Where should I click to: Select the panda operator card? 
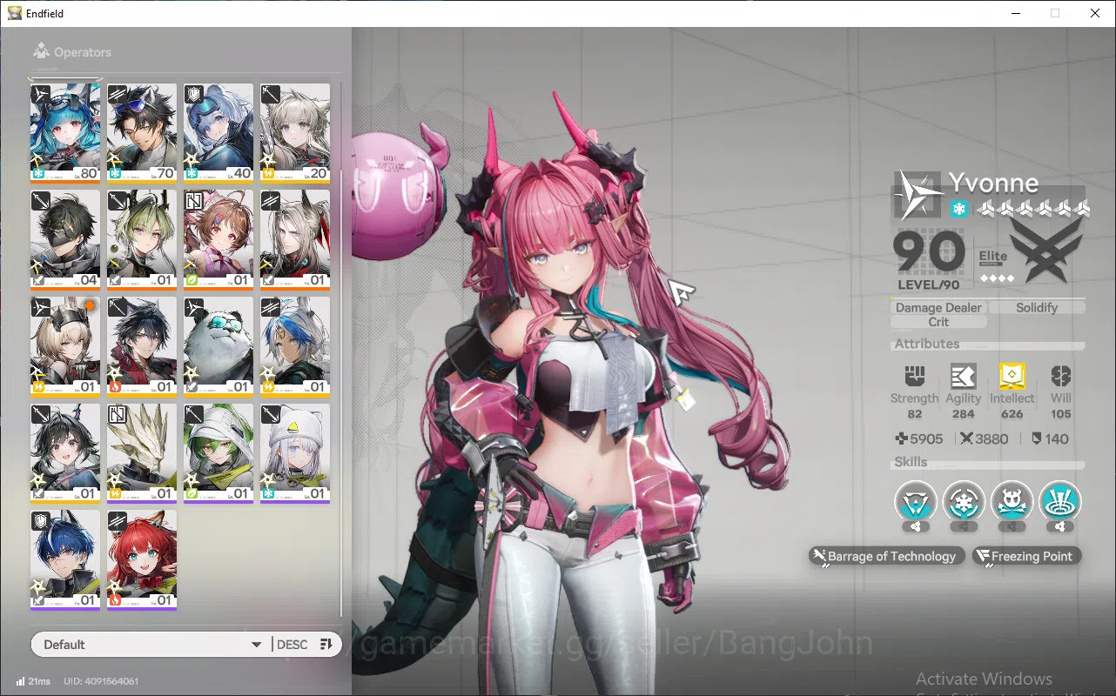(x=218, y=346)
